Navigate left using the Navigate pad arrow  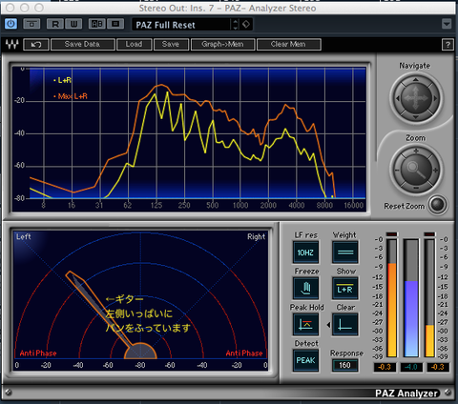pyautogui.click(x=397, y=98)
